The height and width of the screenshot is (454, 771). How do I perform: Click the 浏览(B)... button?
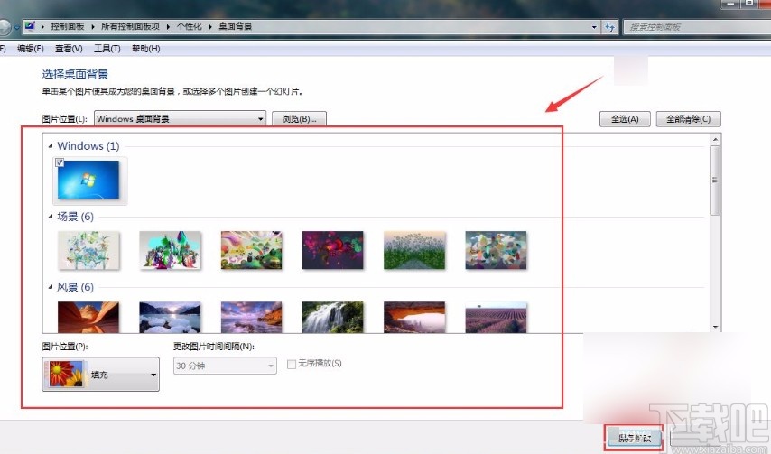pyautogui.click(x=299, y=119)
